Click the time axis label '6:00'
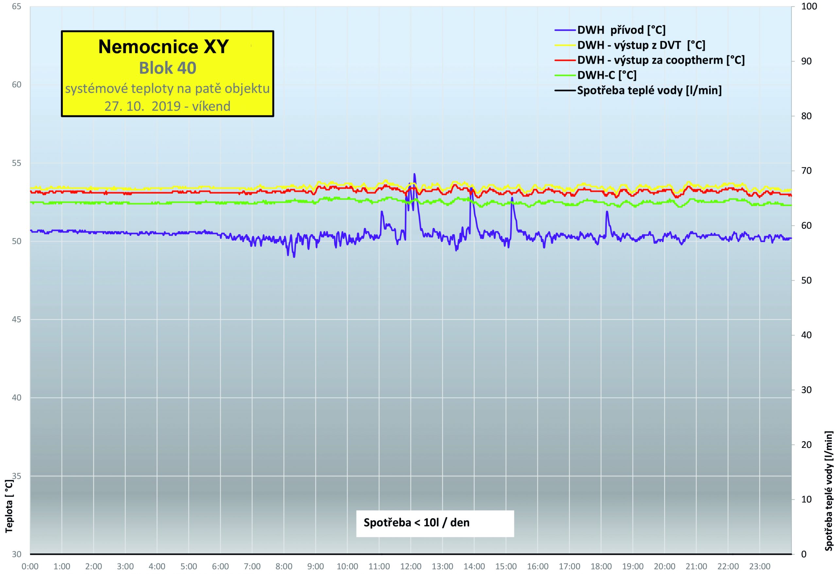The image size is (837, 574). (x=220, y=567)
